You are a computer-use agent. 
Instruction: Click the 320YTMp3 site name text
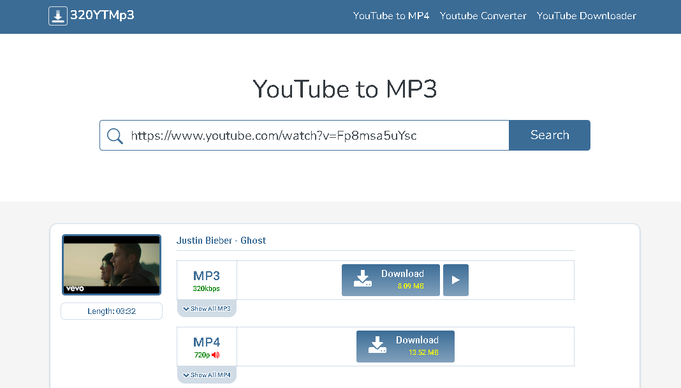[x=102, y=15]
